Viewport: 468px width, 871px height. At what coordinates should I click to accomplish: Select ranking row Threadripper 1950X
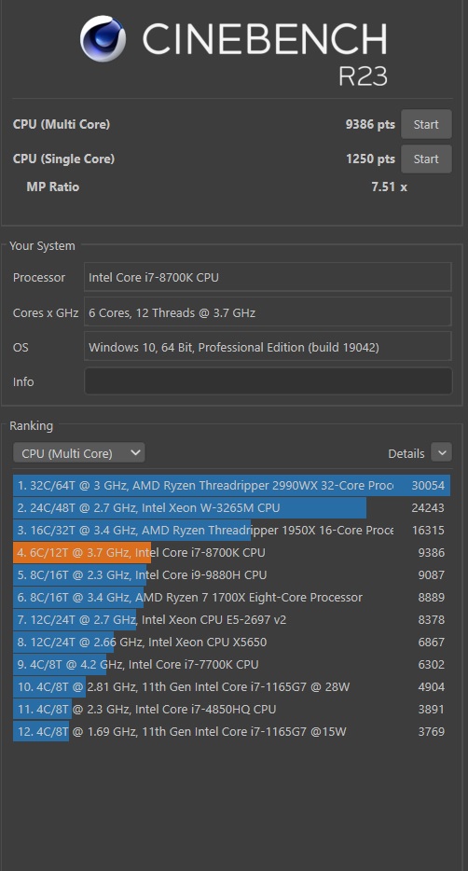231,530
